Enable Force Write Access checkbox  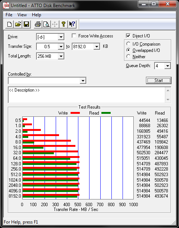tap(74, 36)
